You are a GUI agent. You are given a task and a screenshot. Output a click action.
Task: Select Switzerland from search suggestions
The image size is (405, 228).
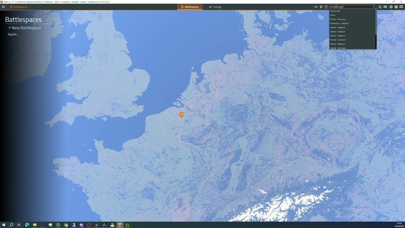[352, 11]
